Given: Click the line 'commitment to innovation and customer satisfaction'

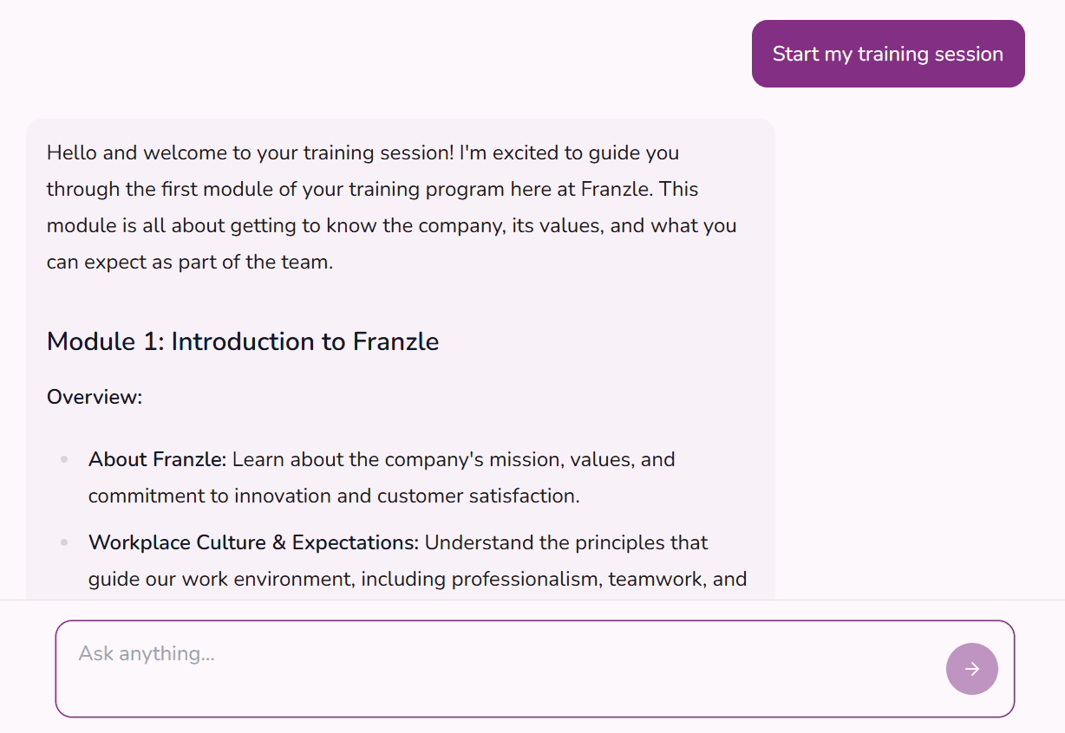Looking at the screenshot, I should click(x=334, y=496).
